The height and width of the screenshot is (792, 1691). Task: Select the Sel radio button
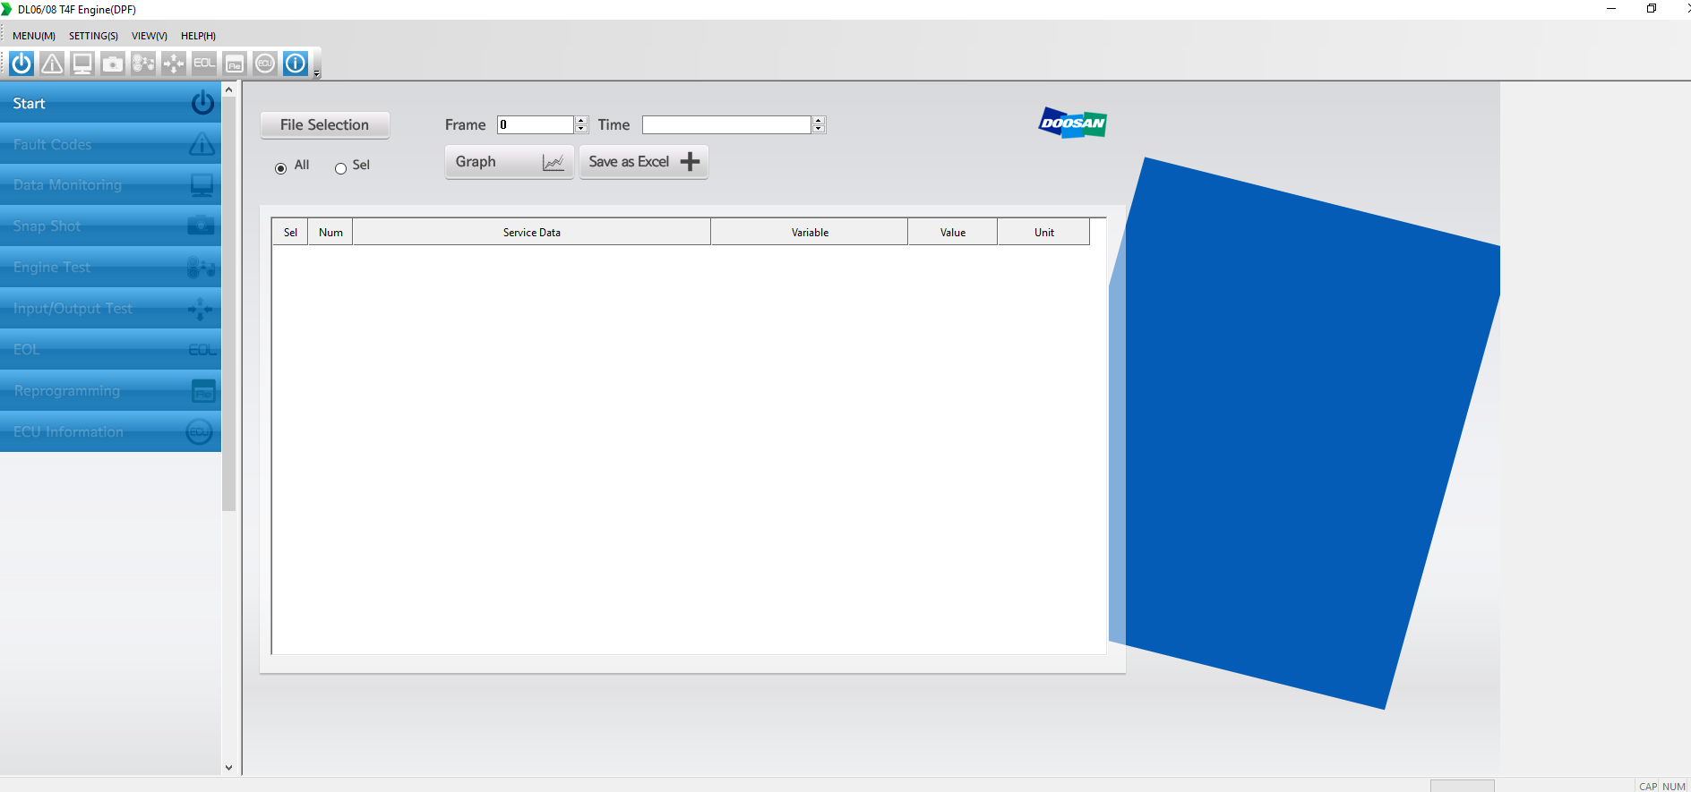[340, 168]
